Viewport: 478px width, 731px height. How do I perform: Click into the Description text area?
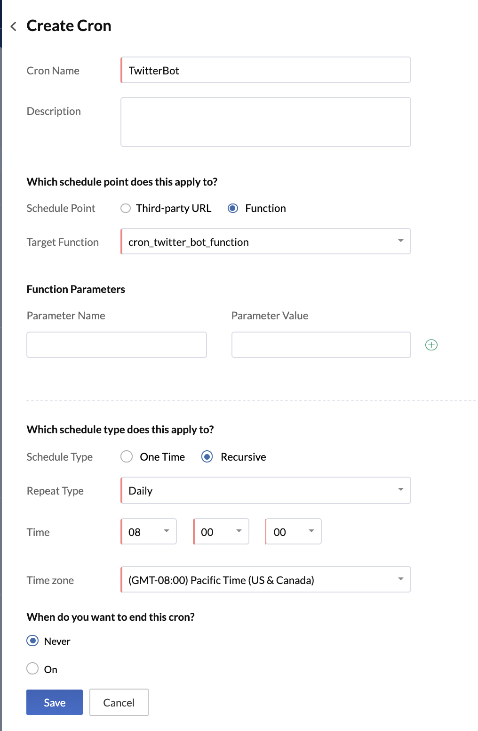[x=266, y=122]
